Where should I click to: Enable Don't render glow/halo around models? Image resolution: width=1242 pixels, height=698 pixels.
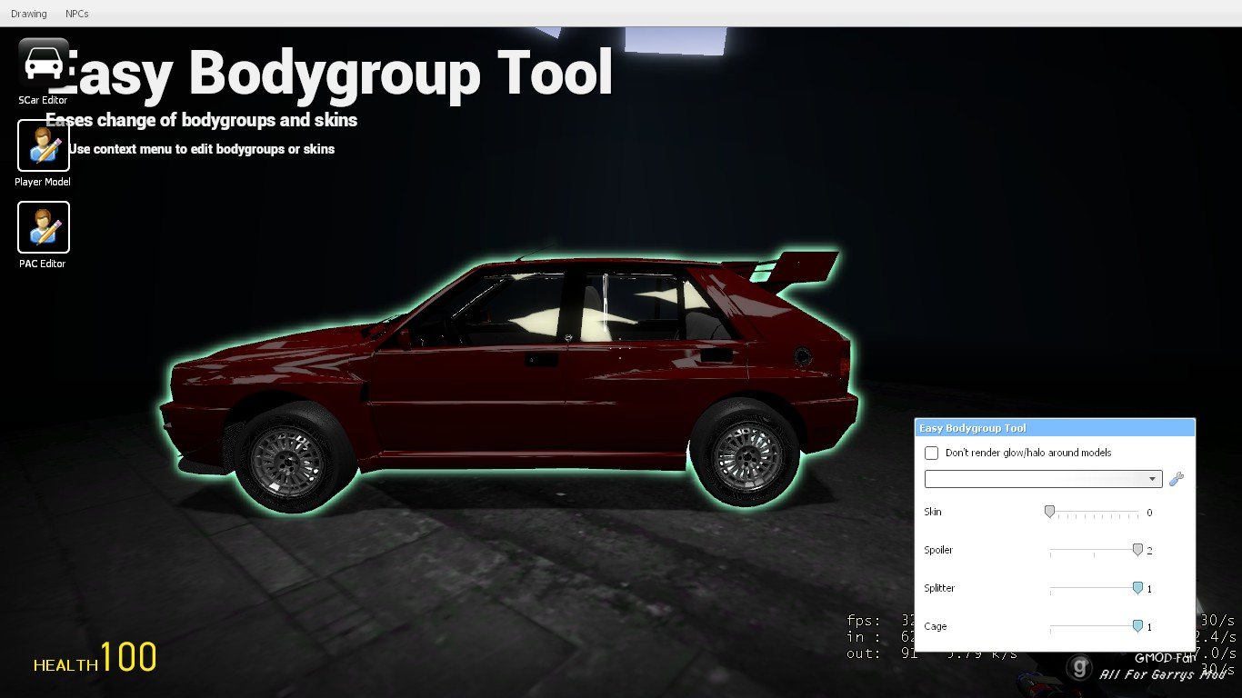coord(931,453)
